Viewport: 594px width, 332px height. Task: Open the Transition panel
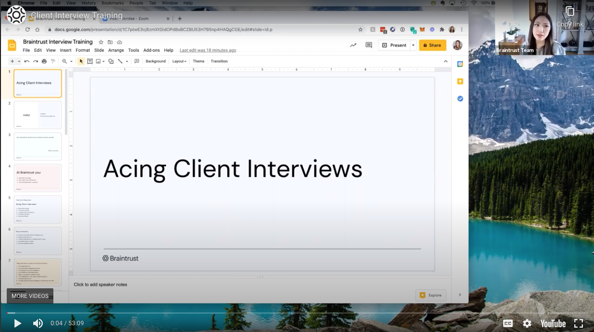[x=219, y=61]
